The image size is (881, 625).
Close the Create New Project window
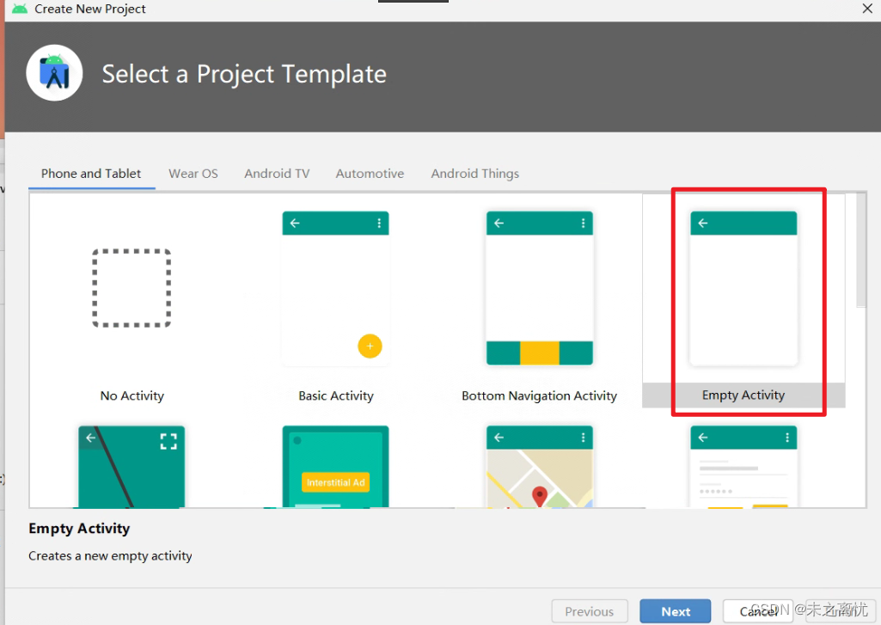pos(867,9)
